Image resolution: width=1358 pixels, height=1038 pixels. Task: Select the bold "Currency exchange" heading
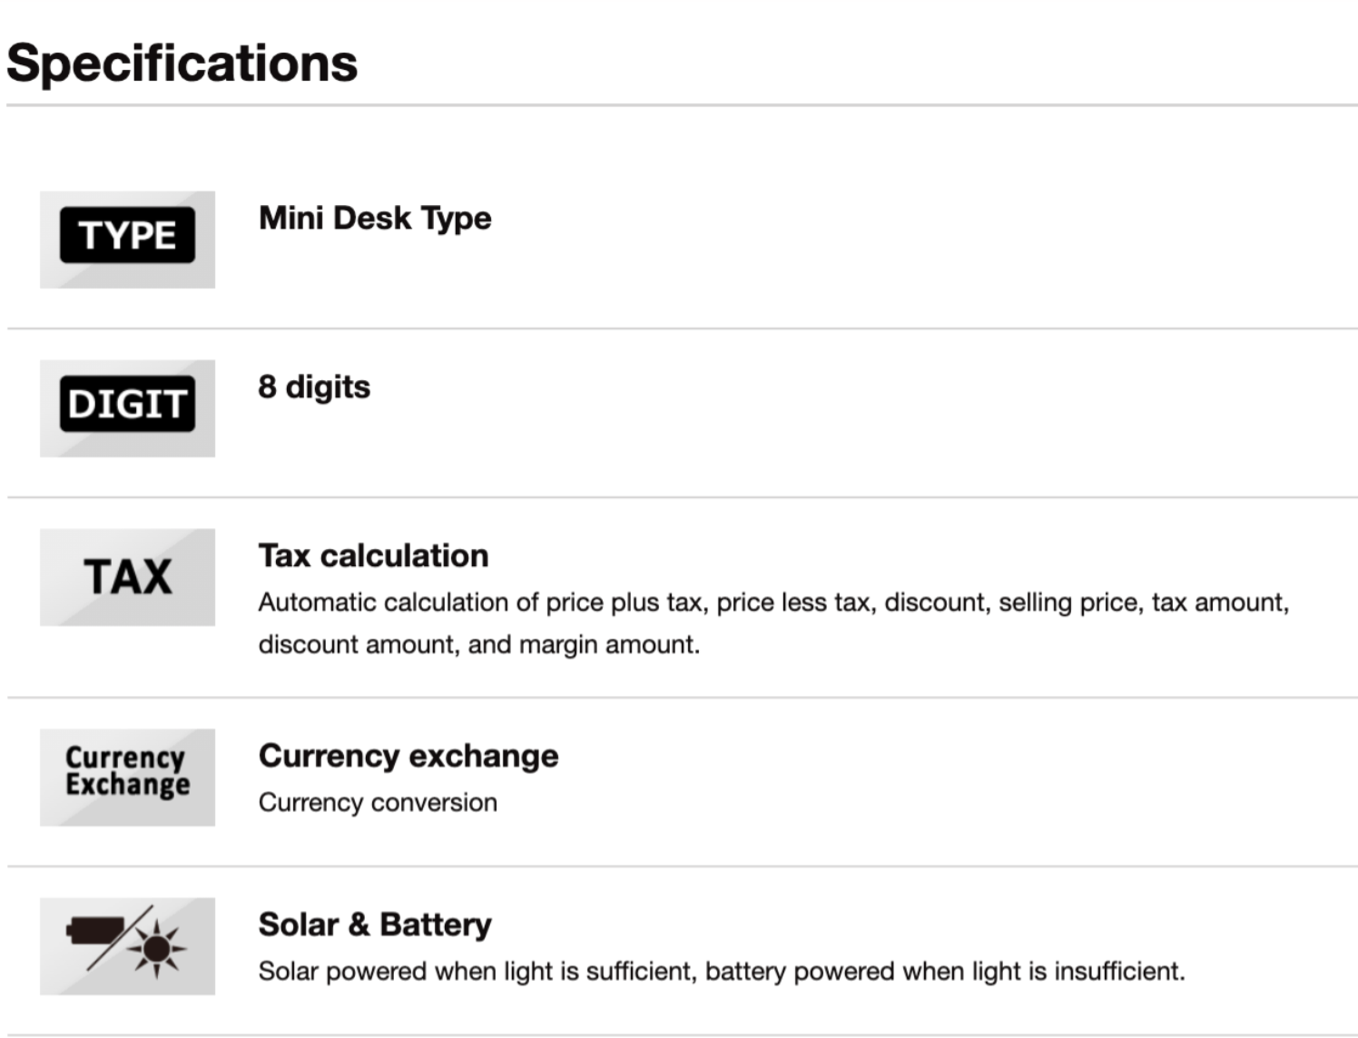click(x=408, y=756)
